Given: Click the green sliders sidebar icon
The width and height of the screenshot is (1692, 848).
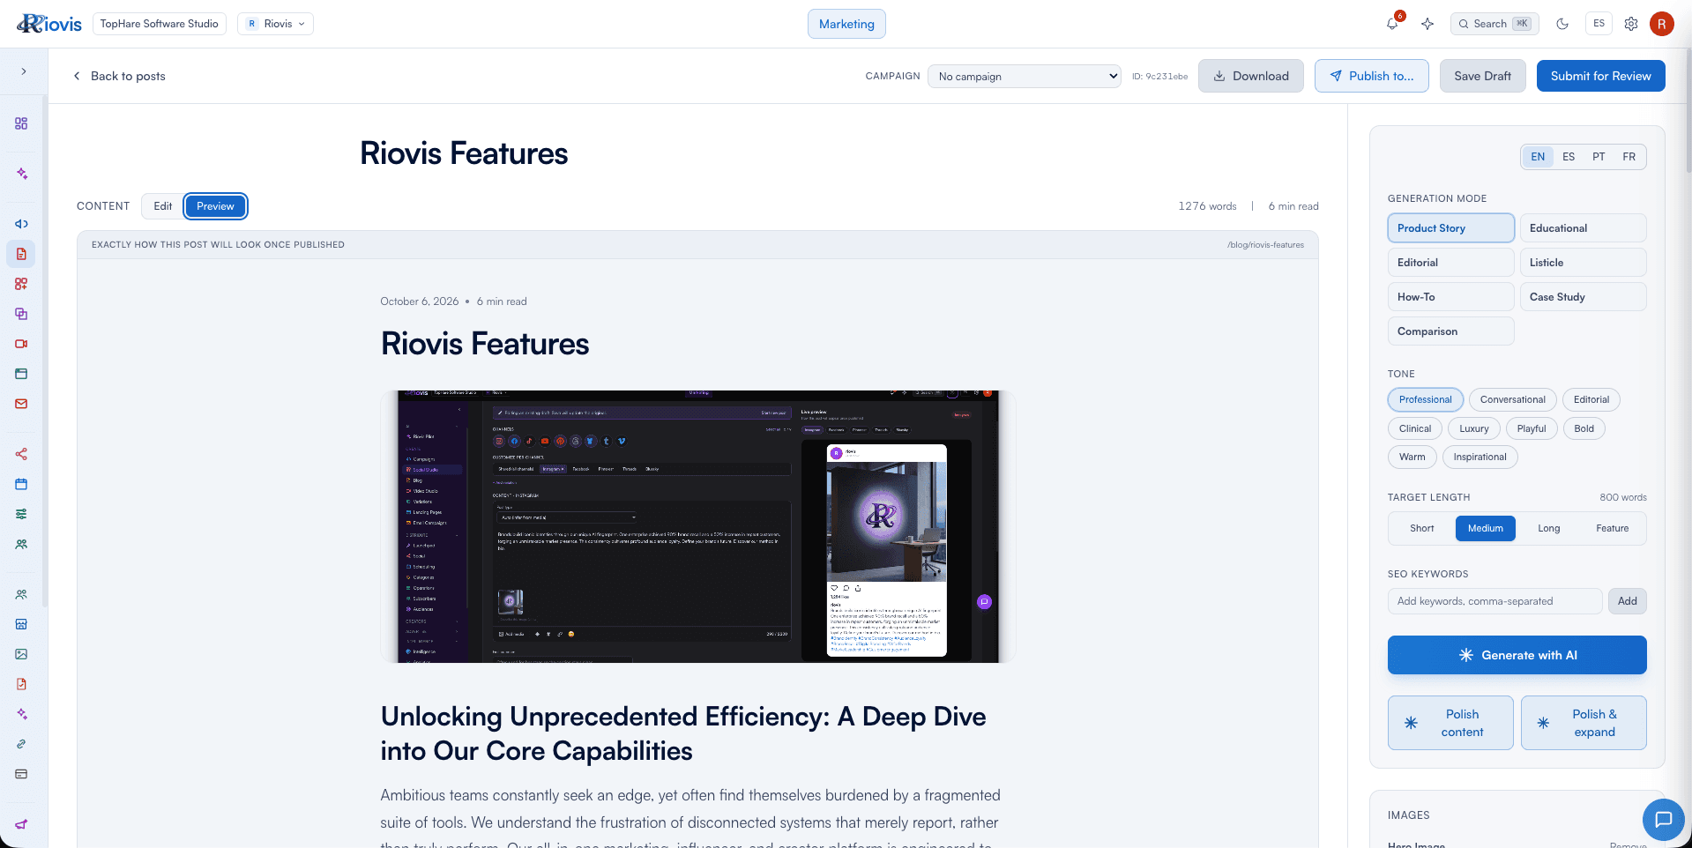Looking at the screenshot, I should click(x=21, y=514).
